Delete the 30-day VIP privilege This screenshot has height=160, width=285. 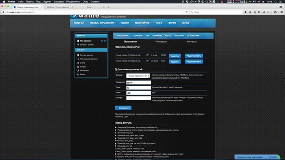pyautogui.click(x=175, y=62)
